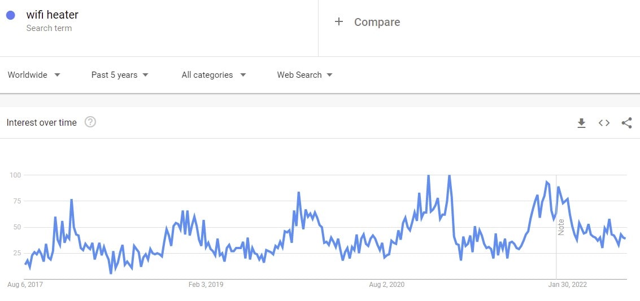Viewport: 640px width, 301px height.
Task: Click the Interest over time heading
Action: pos(42,122)
